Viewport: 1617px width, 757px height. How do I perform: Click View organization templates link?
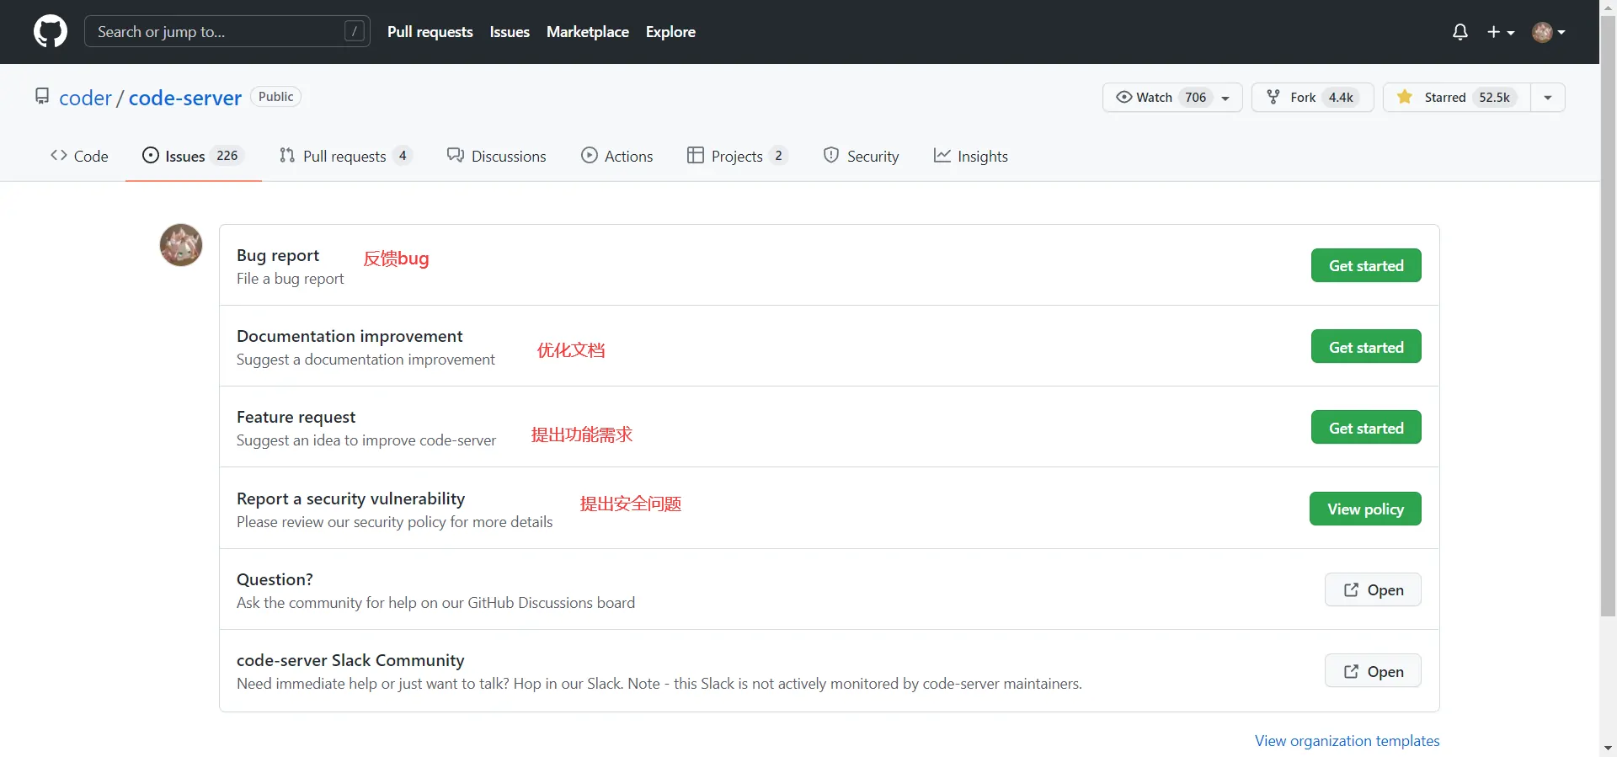[1347, 741]
